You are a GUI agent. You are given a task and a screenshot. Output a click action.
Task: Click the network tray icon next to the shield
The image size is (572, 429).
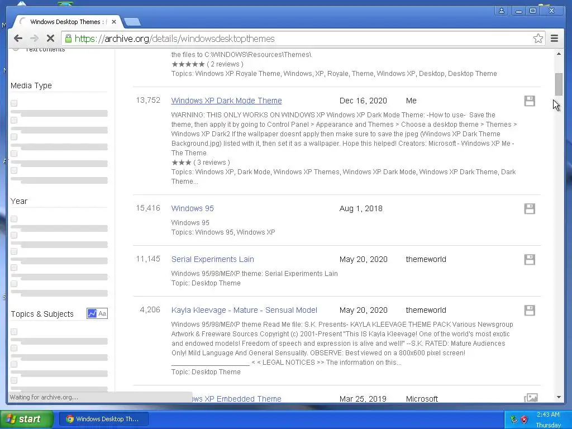click(x=514, y=419)
